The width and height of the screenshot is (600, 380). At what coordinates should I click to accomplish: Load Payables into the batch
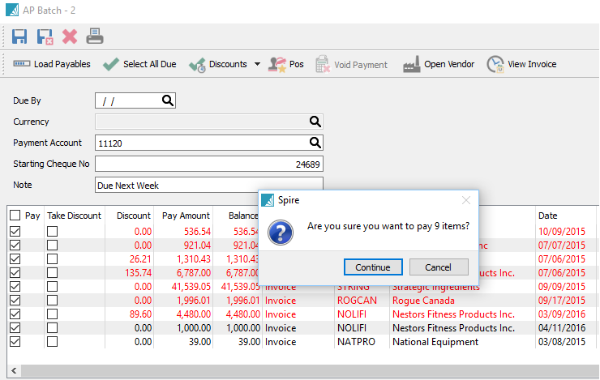(51, 64)
